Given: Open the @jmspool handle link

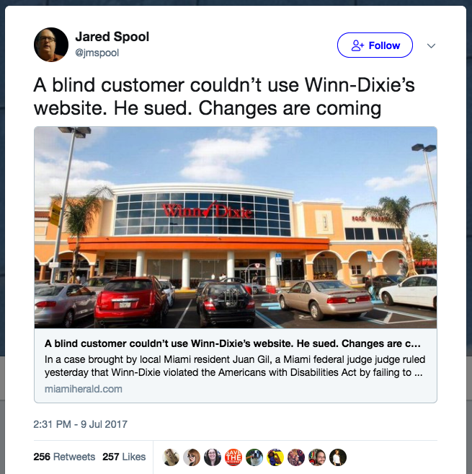Looking at the screenshot, I should tap(97, 53).
